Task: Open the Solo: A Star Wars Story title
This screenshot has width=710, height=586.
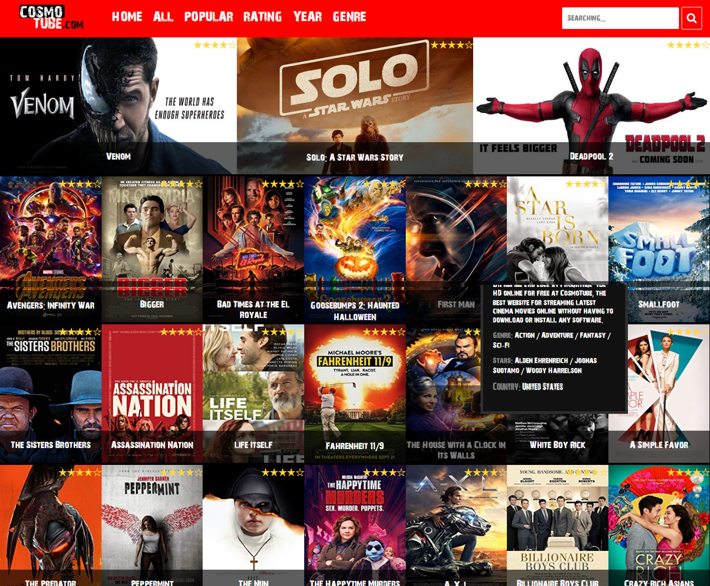Action: 355,157
